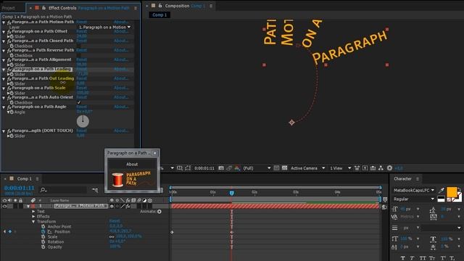Collapse the Paragraph on a Path Offset effect
This screenshot has width=464, height=261.
point(4,32)
